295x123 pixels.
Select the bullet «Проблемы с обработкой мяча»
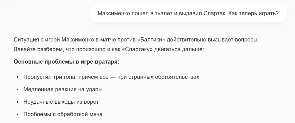pos(63,114)
